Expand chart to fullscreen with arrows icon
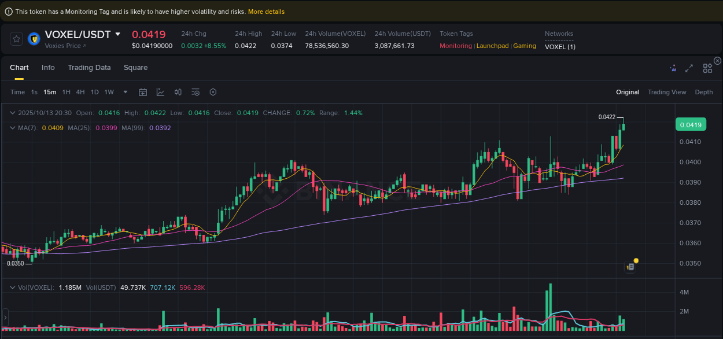 click(689, 68)
